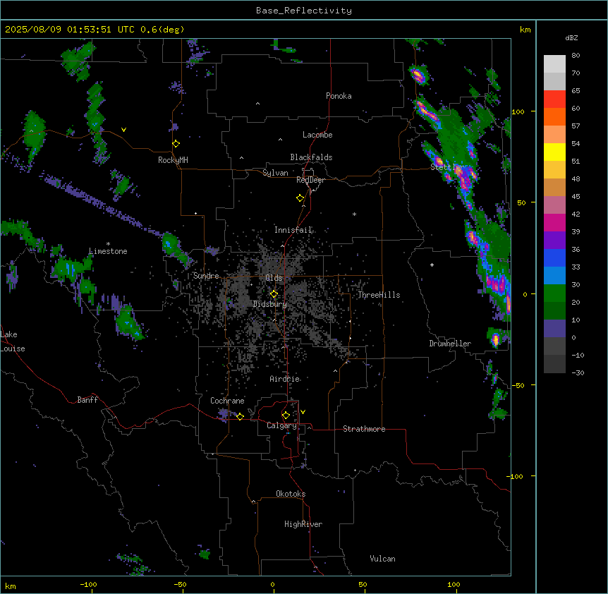Click the bottom axis label -100
This screenshot has height=594, width=608.
coord(88,584)
